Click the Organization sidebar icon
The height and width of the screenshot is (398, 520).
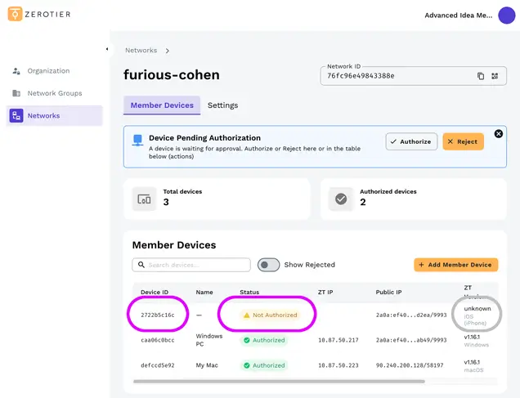click(16, 71)
